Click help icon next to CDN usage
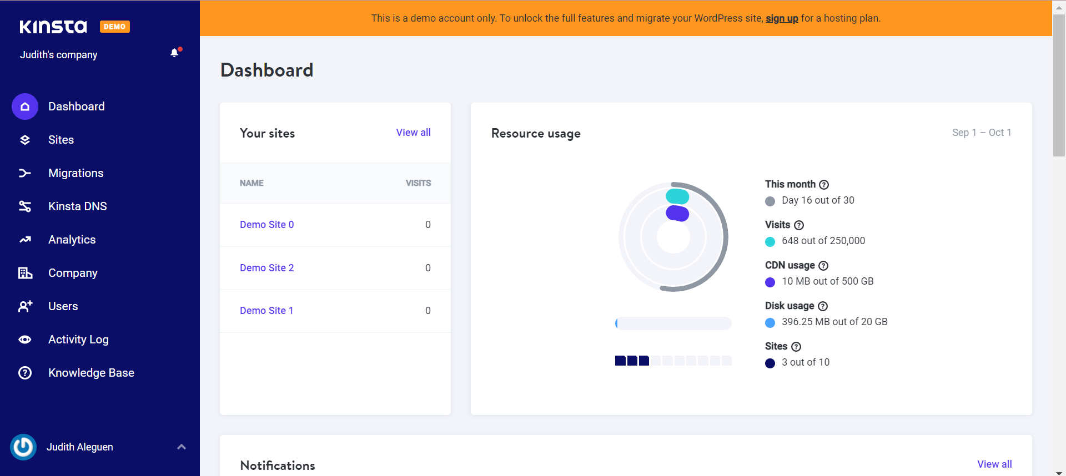 pos(823,266)
